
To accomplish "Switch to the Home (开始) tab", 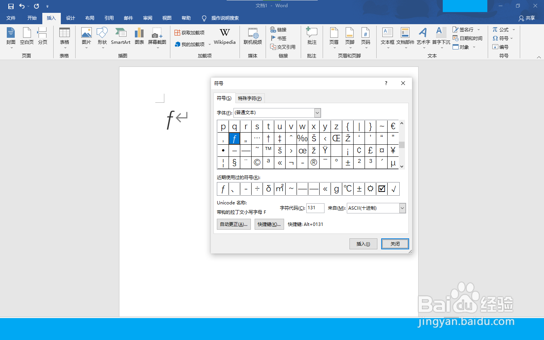I will pos(32,18).
